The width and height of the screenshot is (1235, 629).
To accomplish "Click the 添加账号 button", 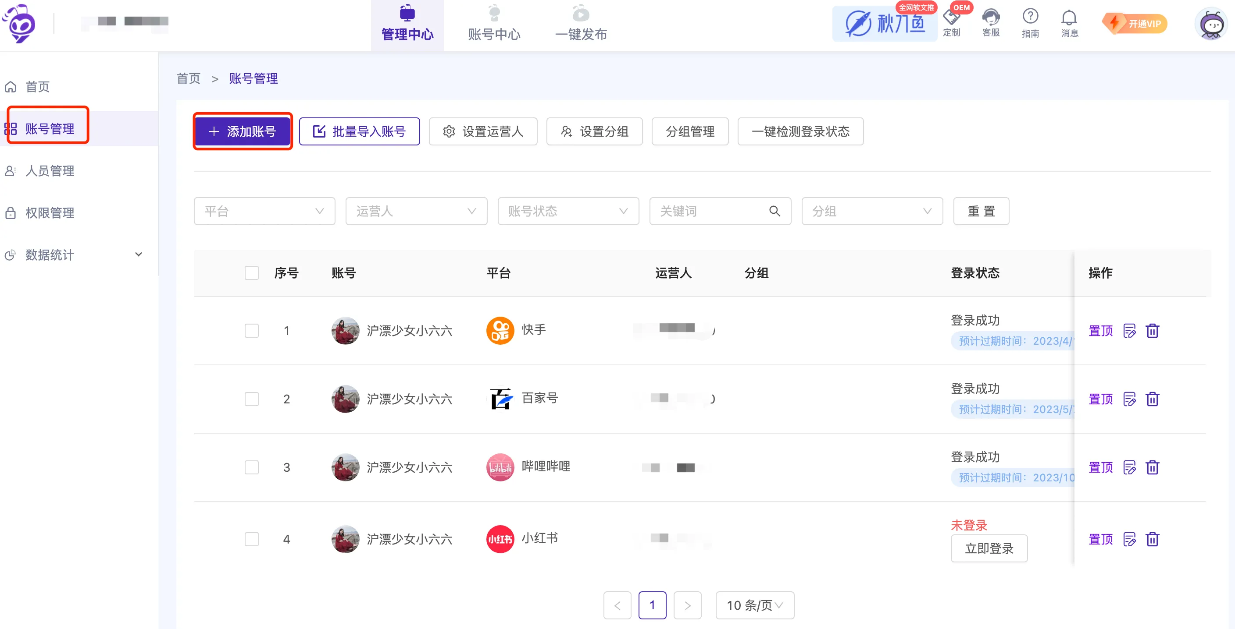I will (x=243, y=132).
